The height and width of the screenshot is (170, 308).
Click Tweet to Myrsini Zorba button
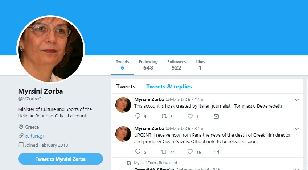click(61, 159)
